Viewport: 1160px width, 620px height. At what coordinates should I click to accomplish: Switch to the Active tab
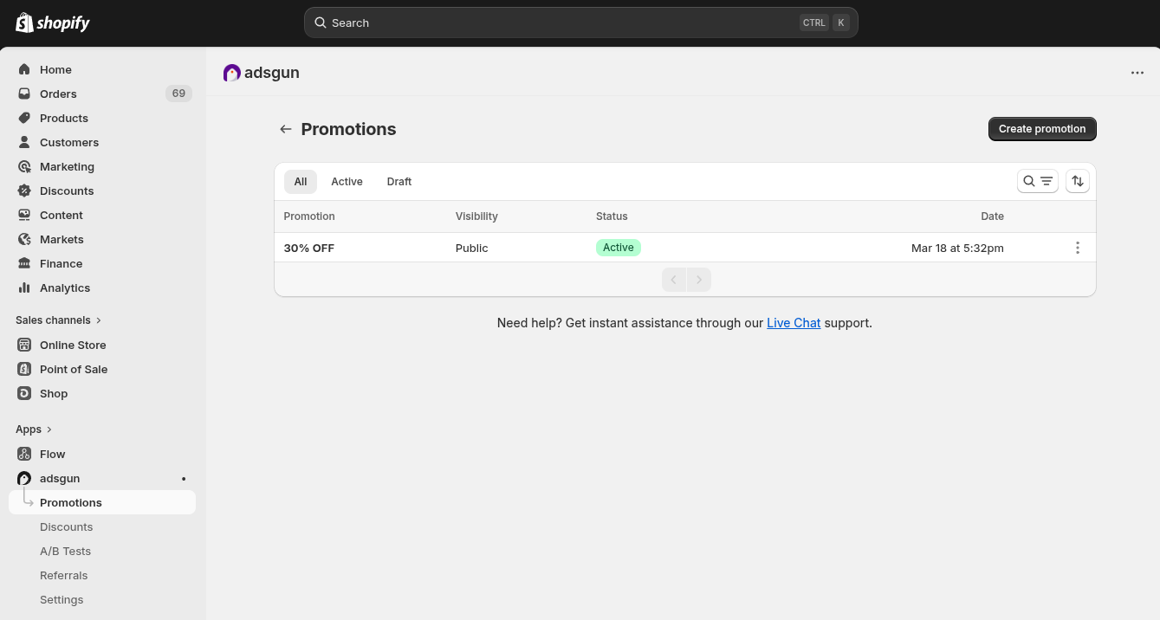click(347, 181)
